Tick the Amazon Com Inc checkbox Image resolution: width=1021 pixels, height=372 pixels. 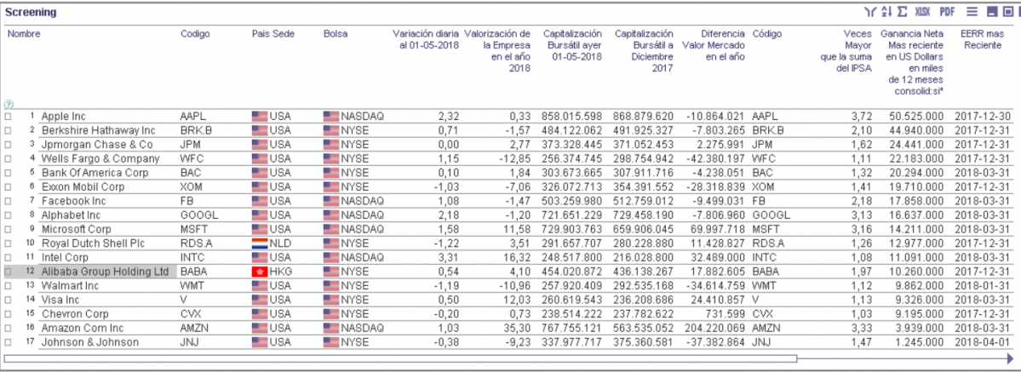[8, 329]
